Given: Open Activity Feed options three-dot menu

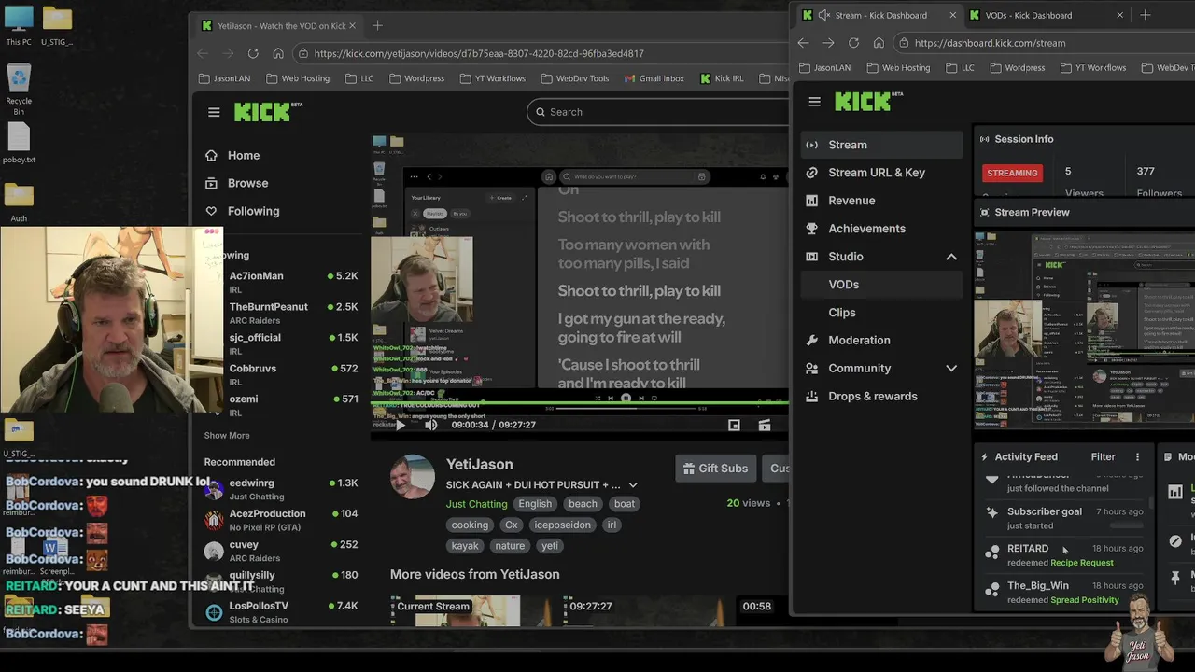Looking at the screenshot, I should (x=1137, y=457).
